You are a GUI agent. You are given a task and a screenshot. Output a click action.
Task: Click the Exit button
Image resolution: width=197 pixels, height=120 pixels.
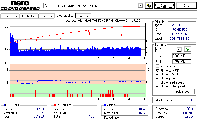click(x=186, y=6)
